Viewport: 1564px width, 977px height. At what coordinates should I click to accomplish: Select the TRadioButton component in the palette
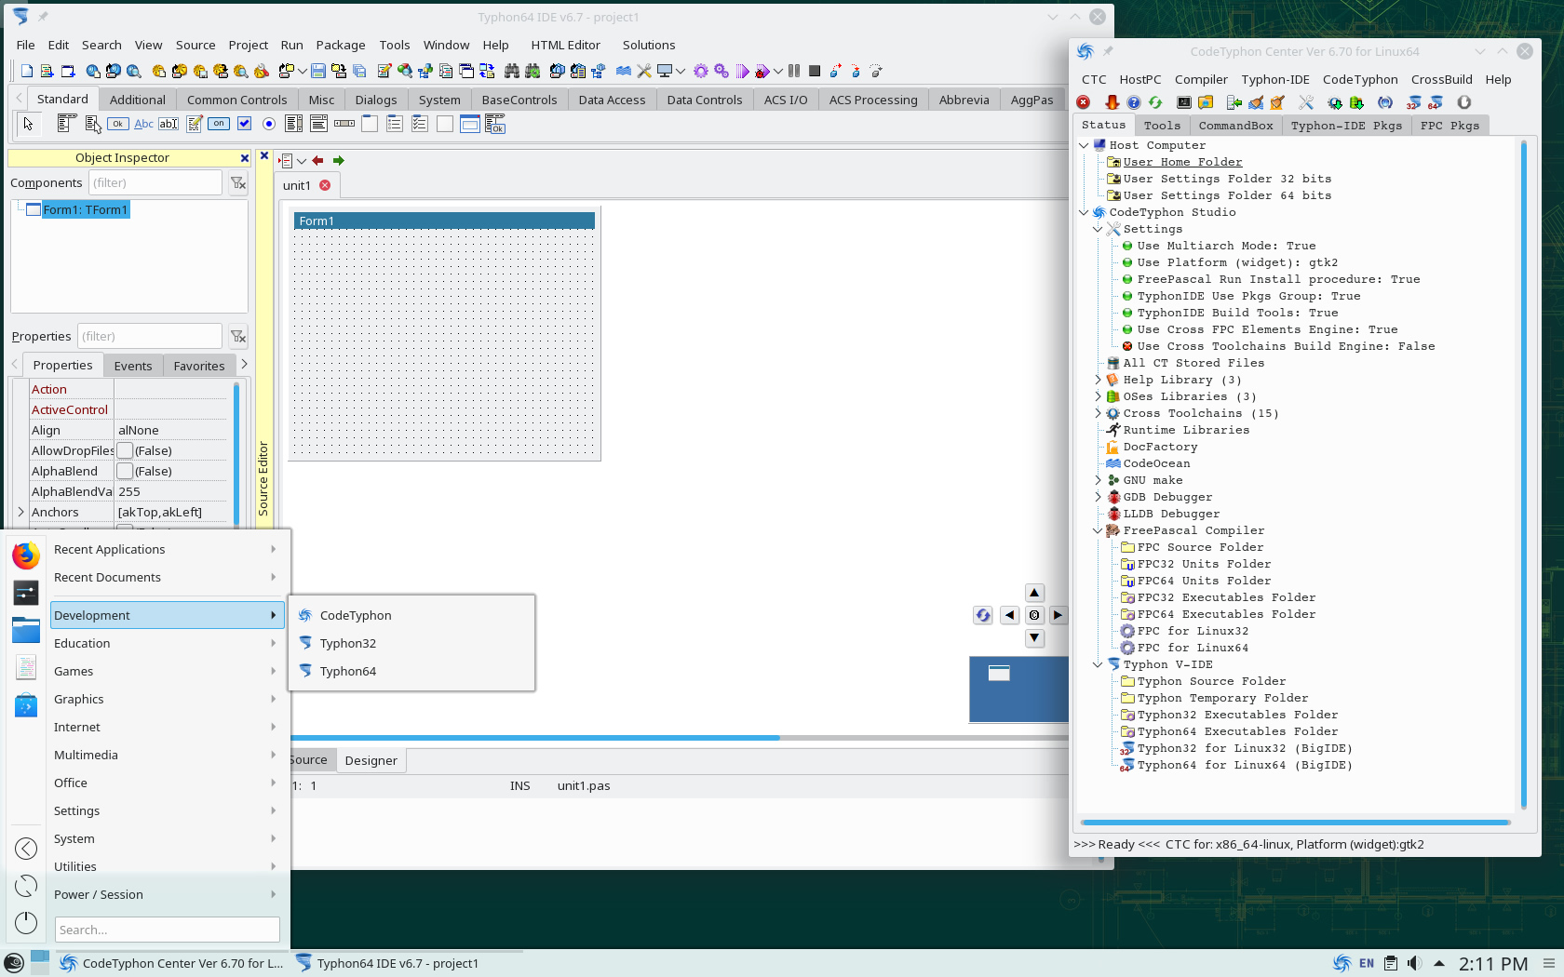pos(269,123)
